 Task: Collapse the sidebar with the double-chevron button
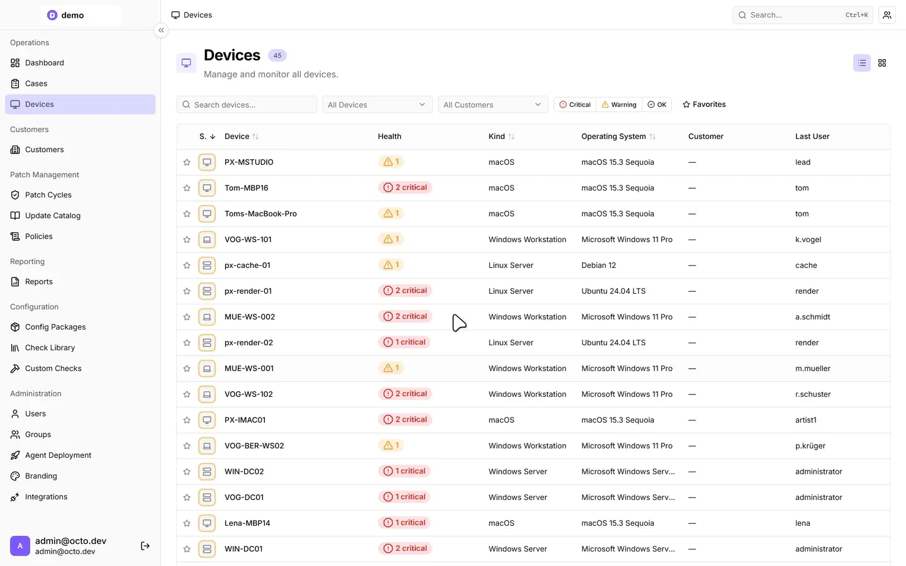point(161,30)
